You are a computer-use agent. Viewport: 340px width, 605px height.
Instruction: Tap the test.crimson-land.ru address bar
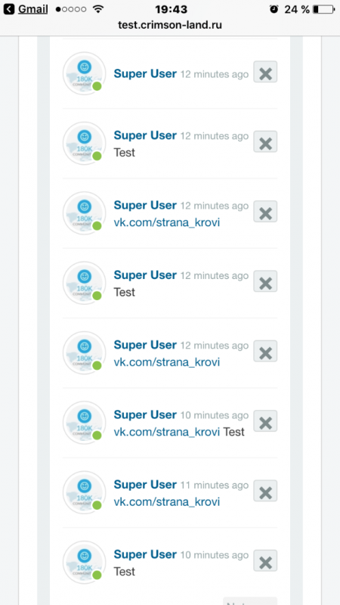tap(170, 25)
